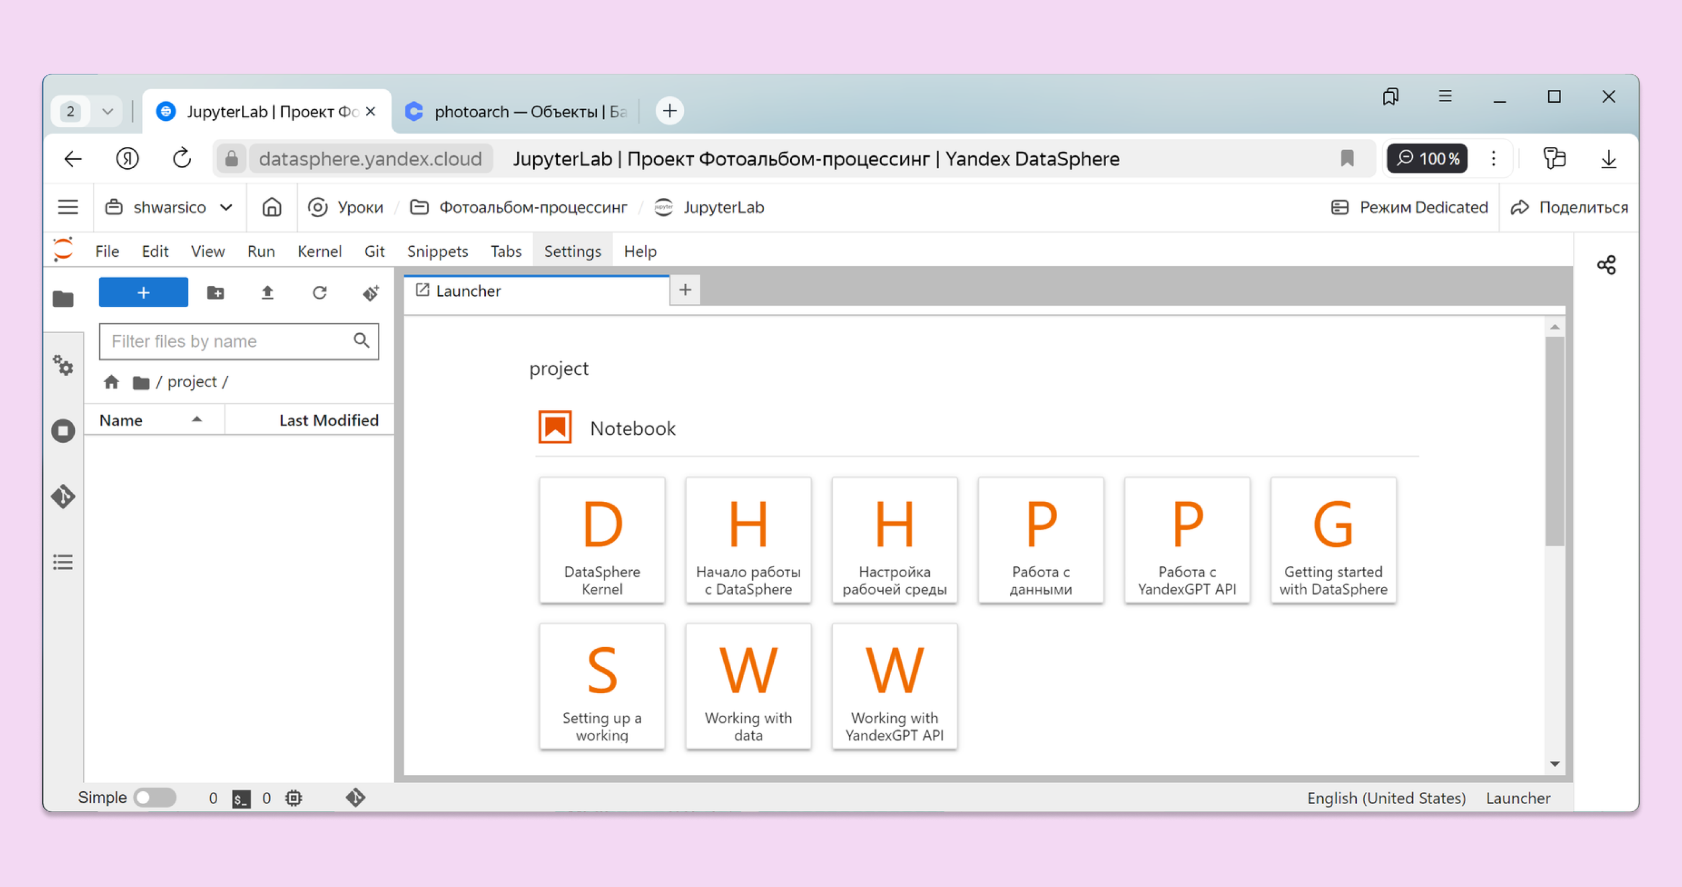Open the table of contents sidebar icon
This screenshot has height=887, width=1682.
(x=63, y=562)
